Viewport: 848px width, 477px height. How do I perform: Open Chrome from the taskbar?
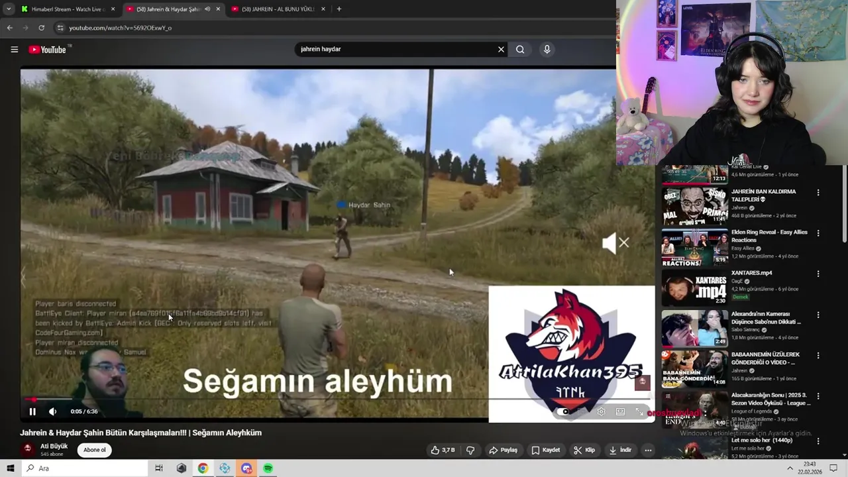click(203, 468)
